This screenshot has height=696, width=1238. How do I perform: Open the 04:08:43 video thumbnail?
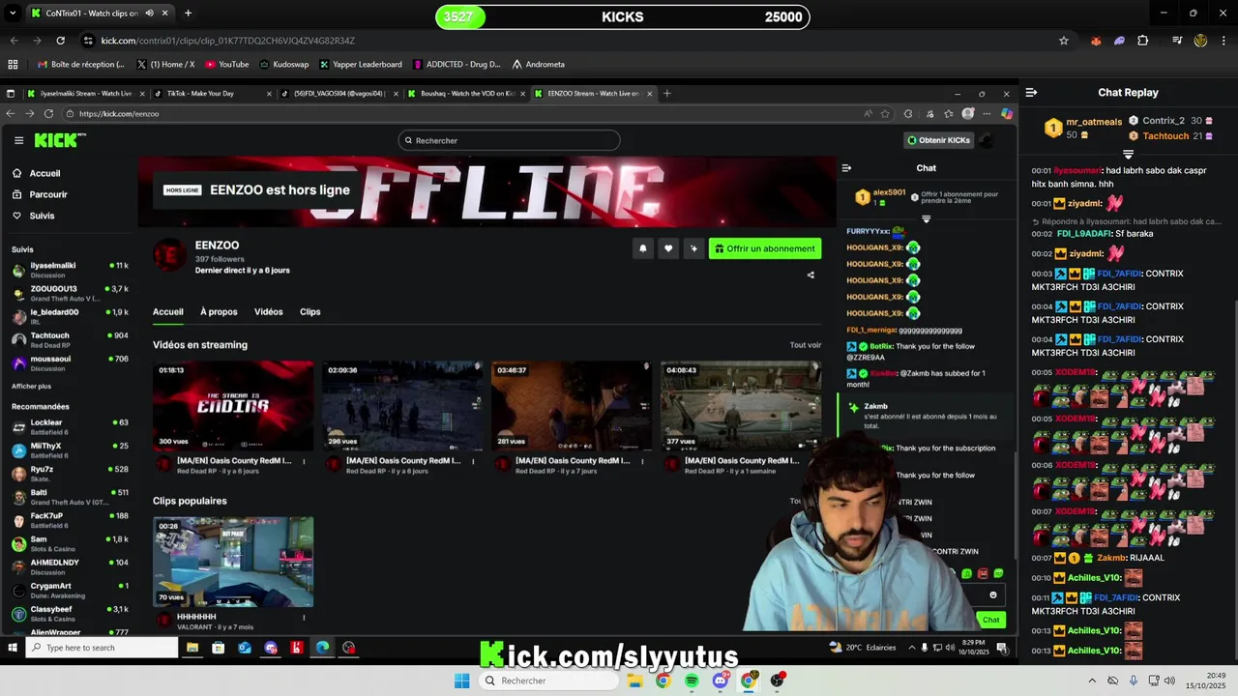tap(741, 406)
